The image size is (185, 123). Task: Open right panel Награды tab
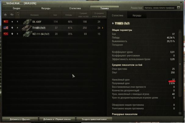point(137,15)
